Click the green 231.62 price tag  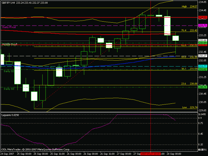tap(203, 69)
